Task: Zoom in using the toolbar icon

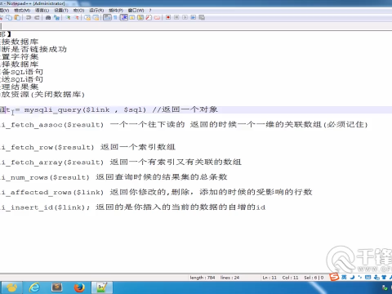Action: [x=68, y=17]
